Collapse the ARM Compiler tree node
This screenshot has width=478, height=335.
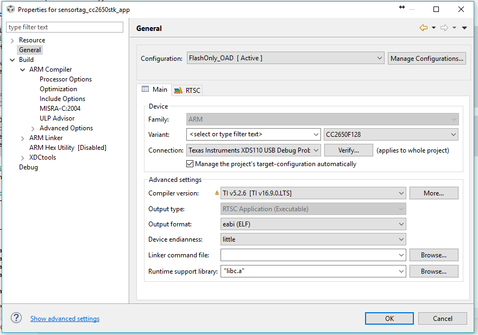tap(23, 69)
